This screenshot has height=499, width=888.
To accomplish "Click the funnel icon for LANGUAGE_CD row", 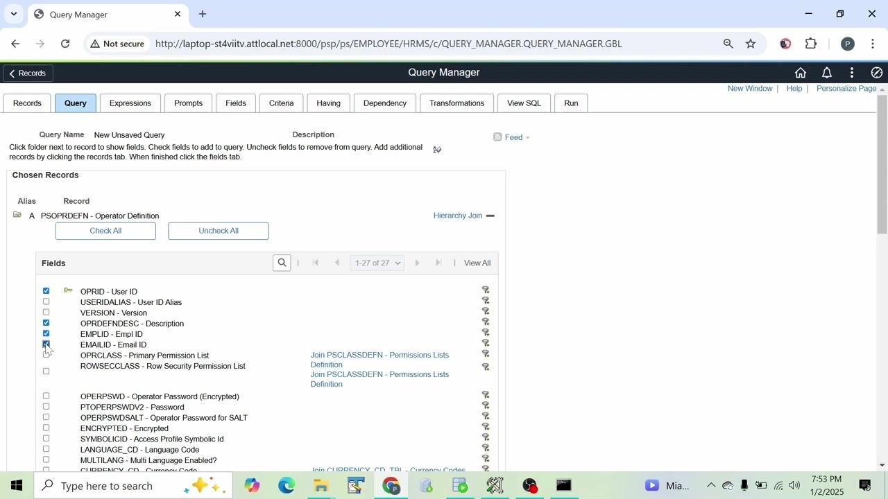I will click(486, 449).
